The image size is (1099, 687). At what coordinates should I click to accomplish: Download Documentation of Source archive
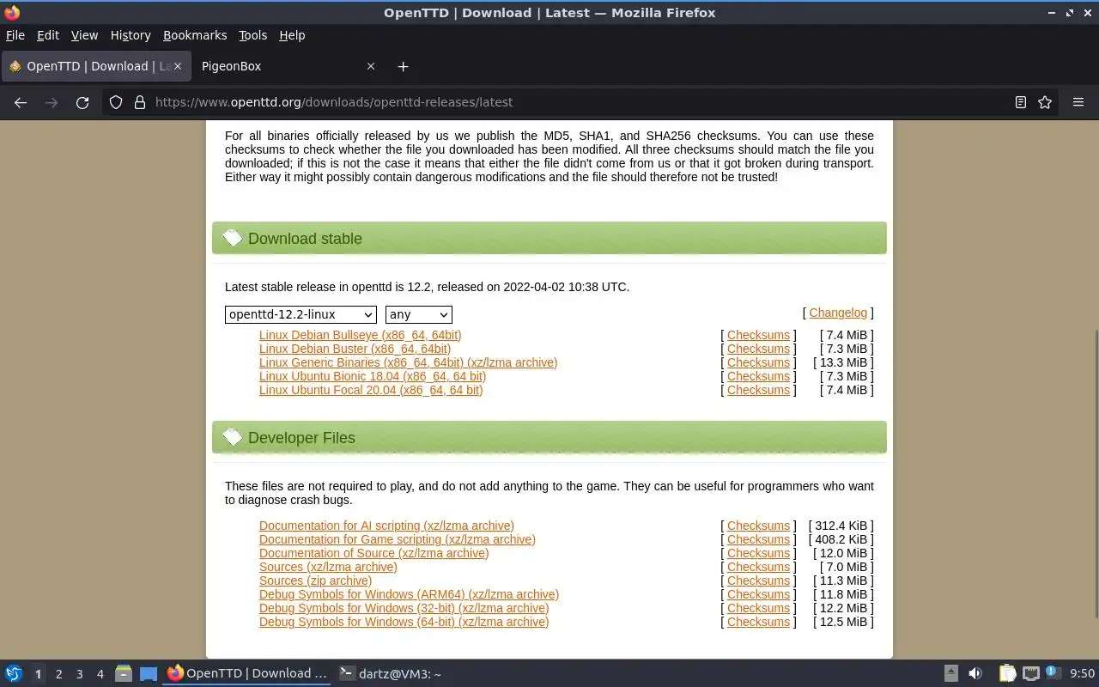coord(374,553)
